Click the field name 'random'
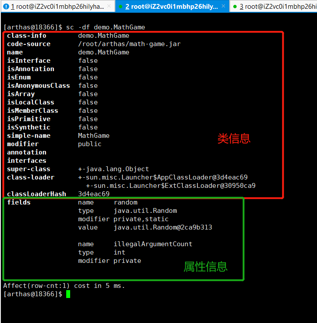317x323 pixels. click(x=125, y=202)
